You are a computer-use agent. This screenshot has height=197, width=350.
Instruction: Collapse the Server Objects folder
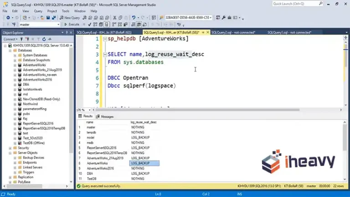click(10, 153)
